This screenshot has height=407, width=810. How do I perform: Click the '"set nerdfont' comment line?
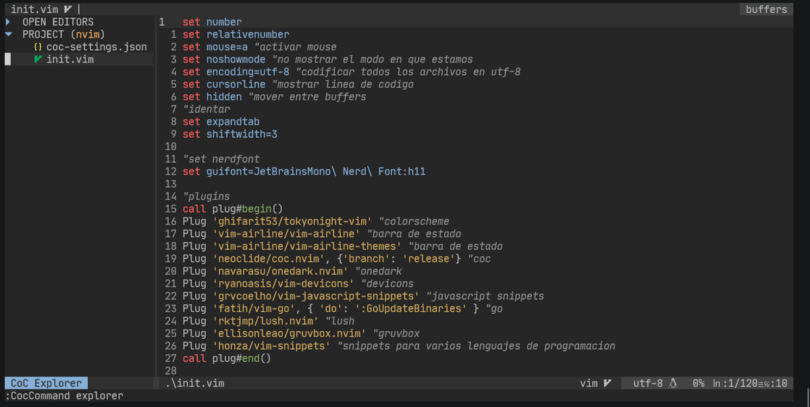221,159
